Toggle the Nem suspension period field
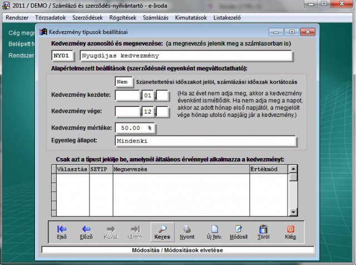Viewport: 356px width, 265px height. point(124,82)
